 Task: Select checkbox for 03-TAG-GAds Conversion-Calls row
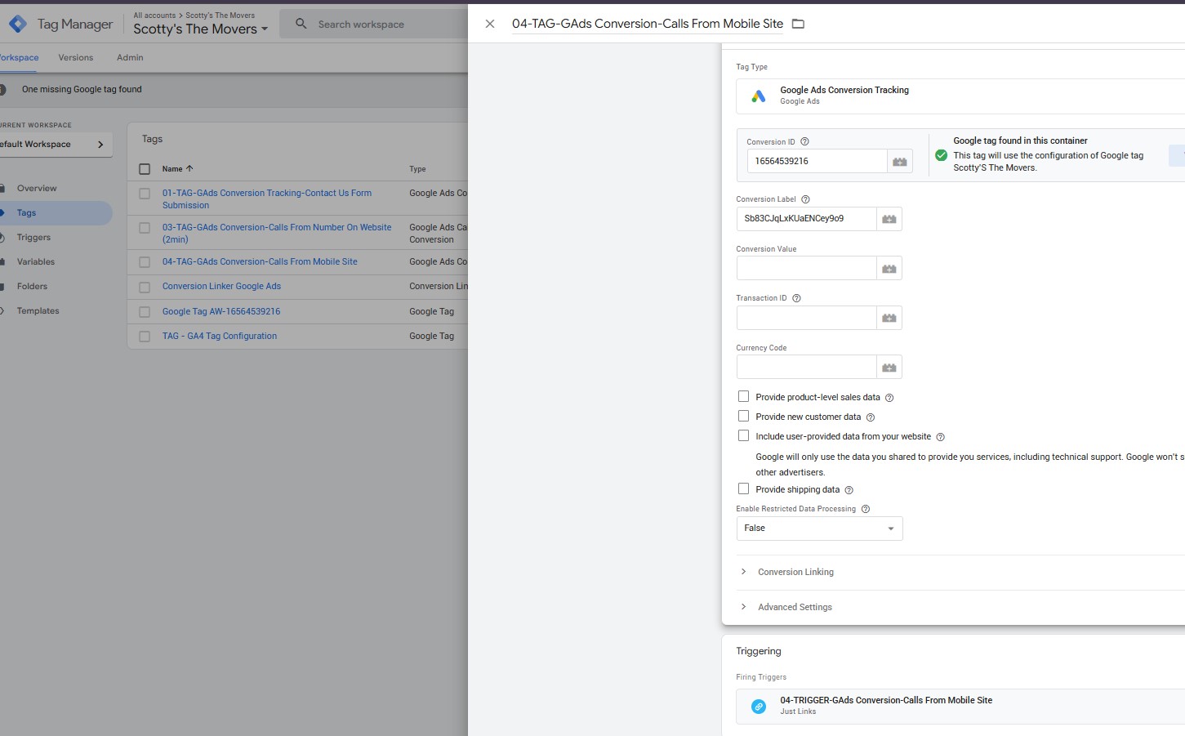[145, 228]
